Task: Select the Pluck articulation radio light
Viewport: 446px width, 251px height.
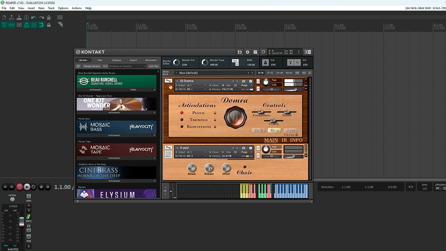Action: (182, 113)
